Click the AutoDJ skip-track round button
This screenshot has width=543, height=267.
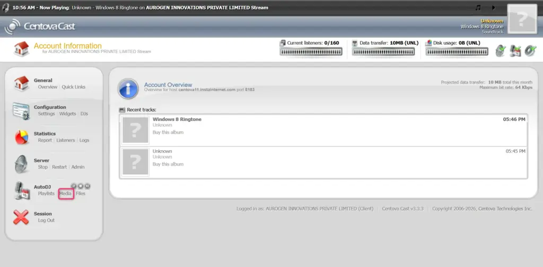coord(87,186)
